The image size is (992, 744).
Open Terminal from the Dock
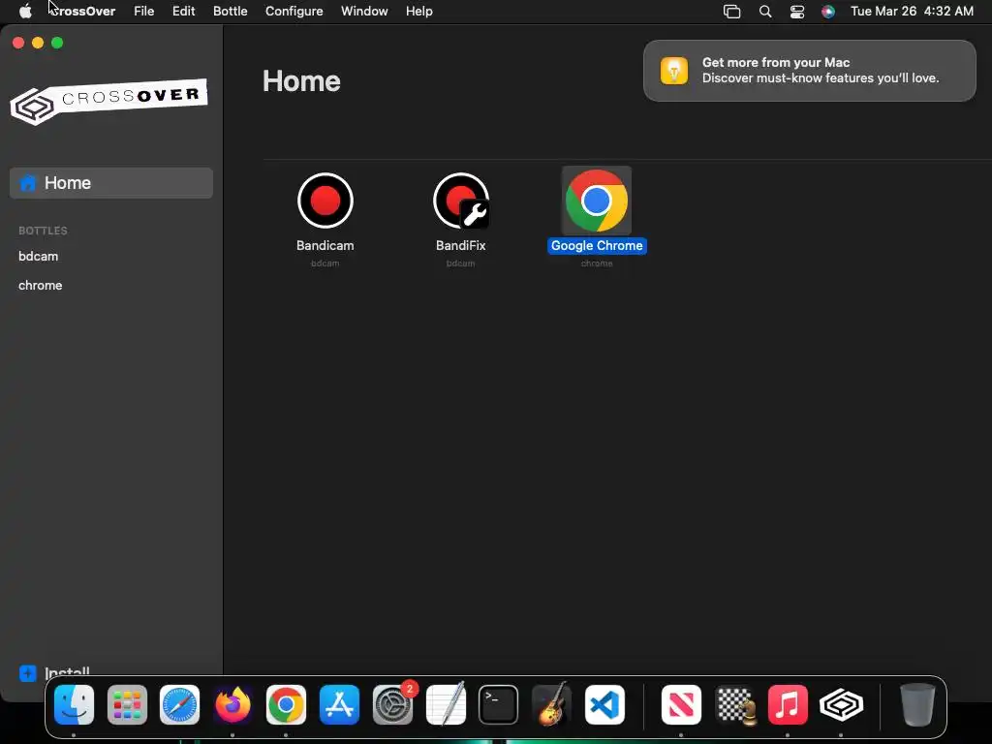(499, 704)
